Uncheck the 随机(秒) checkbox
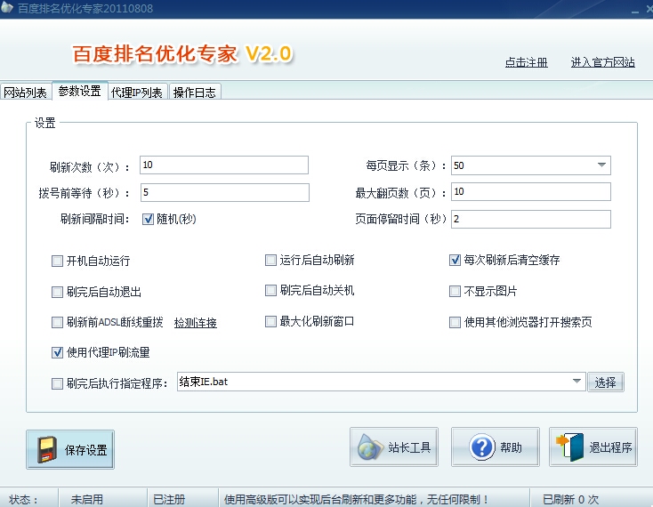The image size is (653, 507). (148, 219)
